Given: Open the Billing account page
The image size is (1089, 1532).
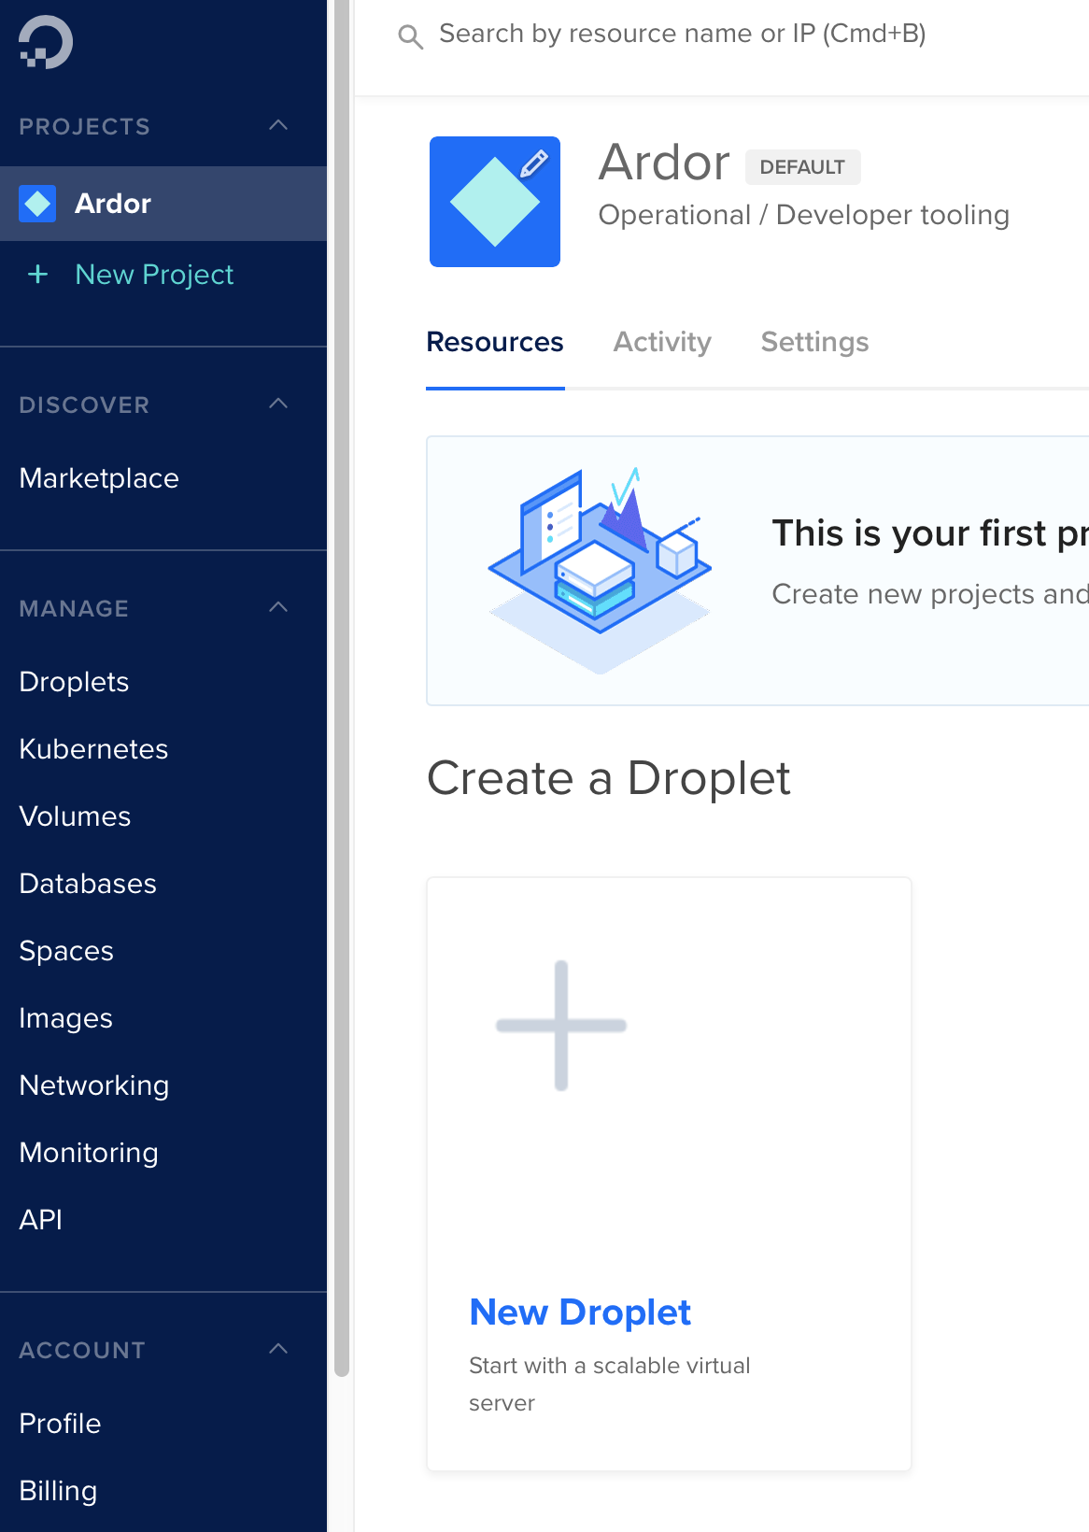Looking at the screenshot, I should (x=58, y=1491).
